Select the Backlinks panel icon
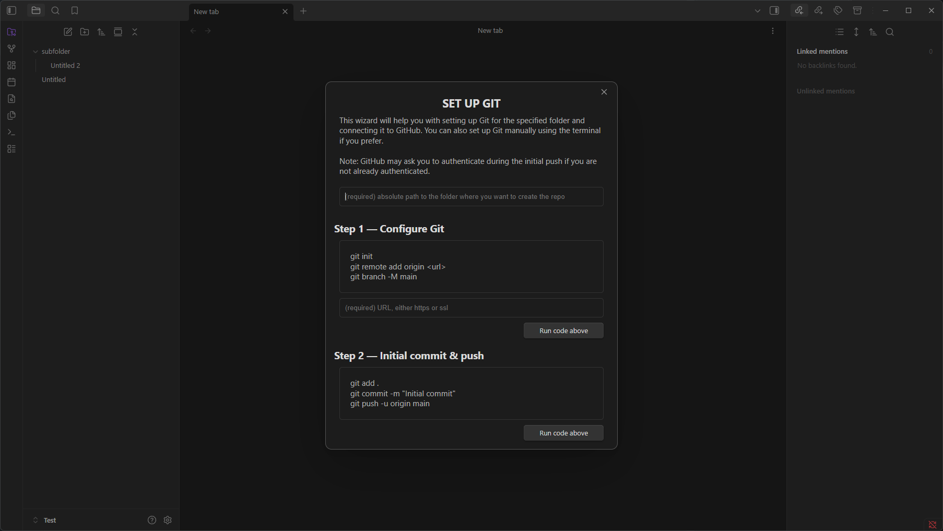 (799, 10)
